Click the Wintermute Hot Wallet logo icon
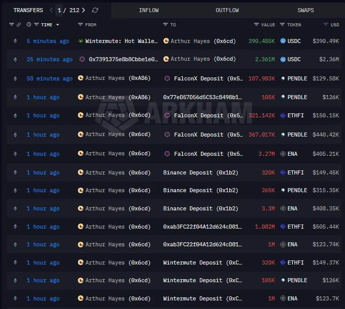This screenshot has height=309, width=345. coord(81,41)
